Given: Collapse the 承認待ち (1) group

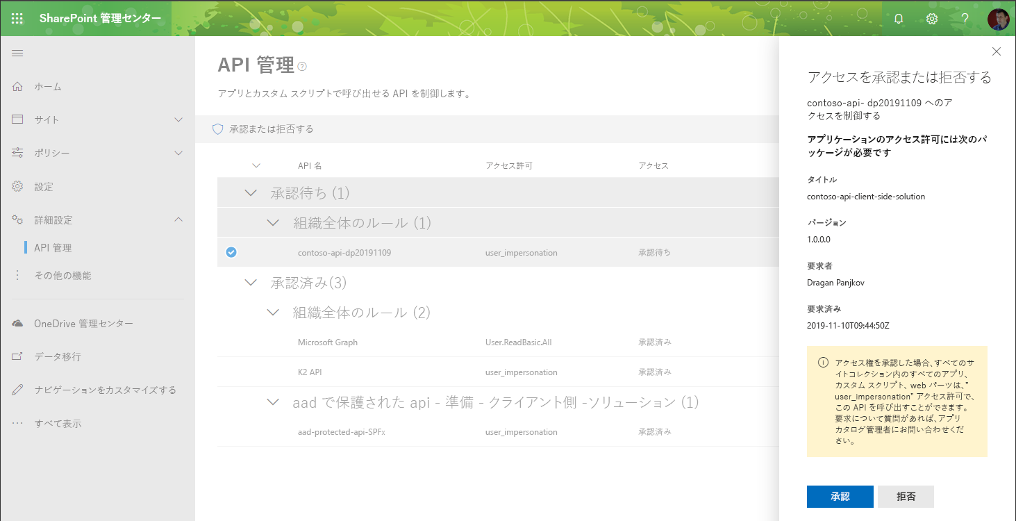Looking at the screenshot, I should pos(251,192).
